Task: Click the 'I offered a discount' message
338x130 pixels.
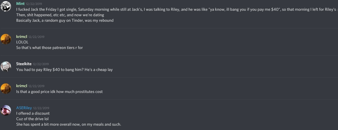Action: click(x=33, y=113)
